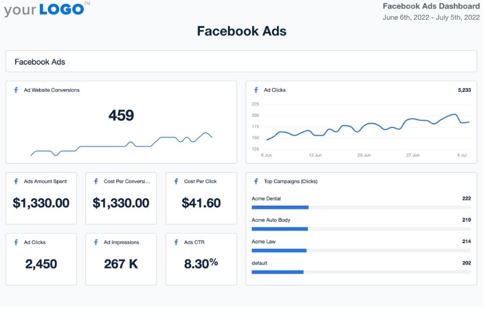Click the Facebook icon beside Ad Impressions
483x322 pixels.
(x=96, y=242)
